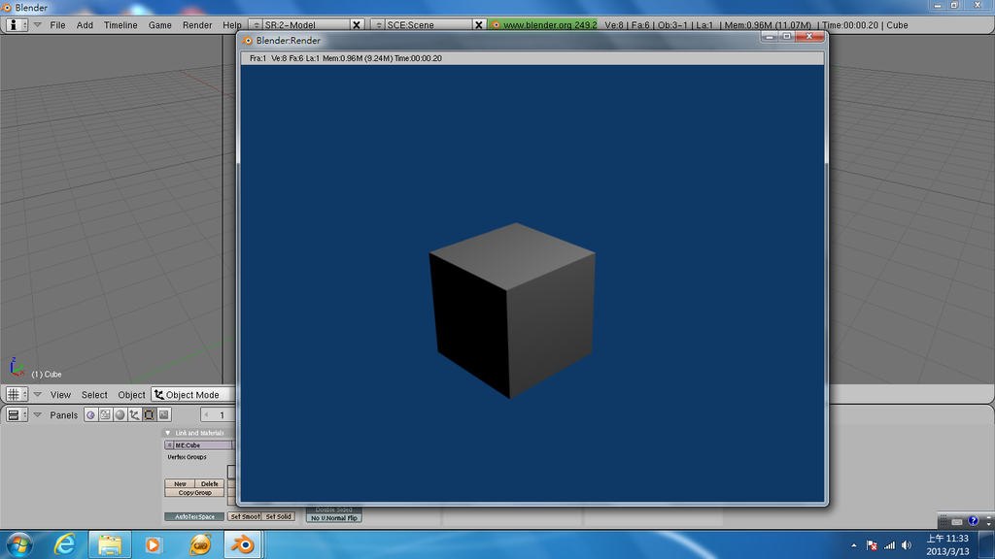
Task: Click the current frame number field
Action: 219,415
